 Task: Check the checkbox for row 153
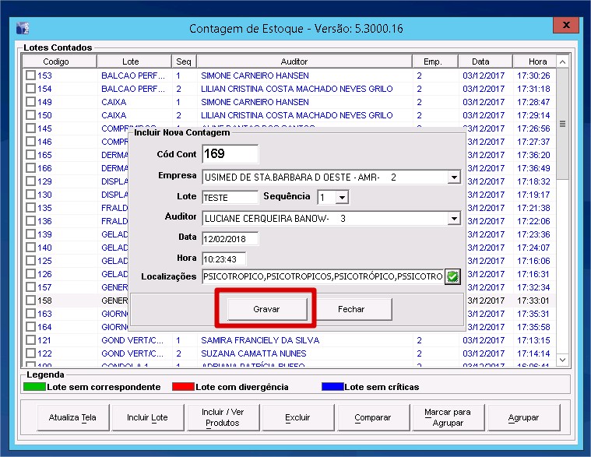(30, 76)
